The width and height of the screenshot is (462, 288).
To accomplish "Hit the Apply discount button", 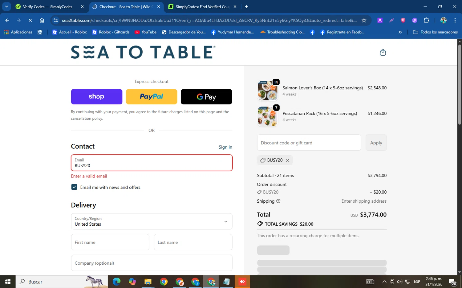I will [376, 143].
